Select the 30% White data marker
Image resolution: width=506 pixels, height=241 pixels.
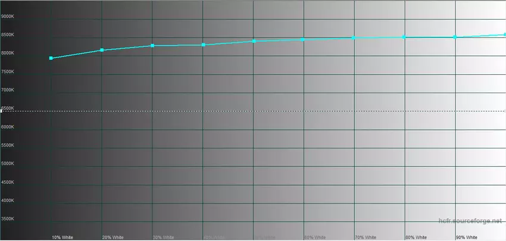click(153, 46)
